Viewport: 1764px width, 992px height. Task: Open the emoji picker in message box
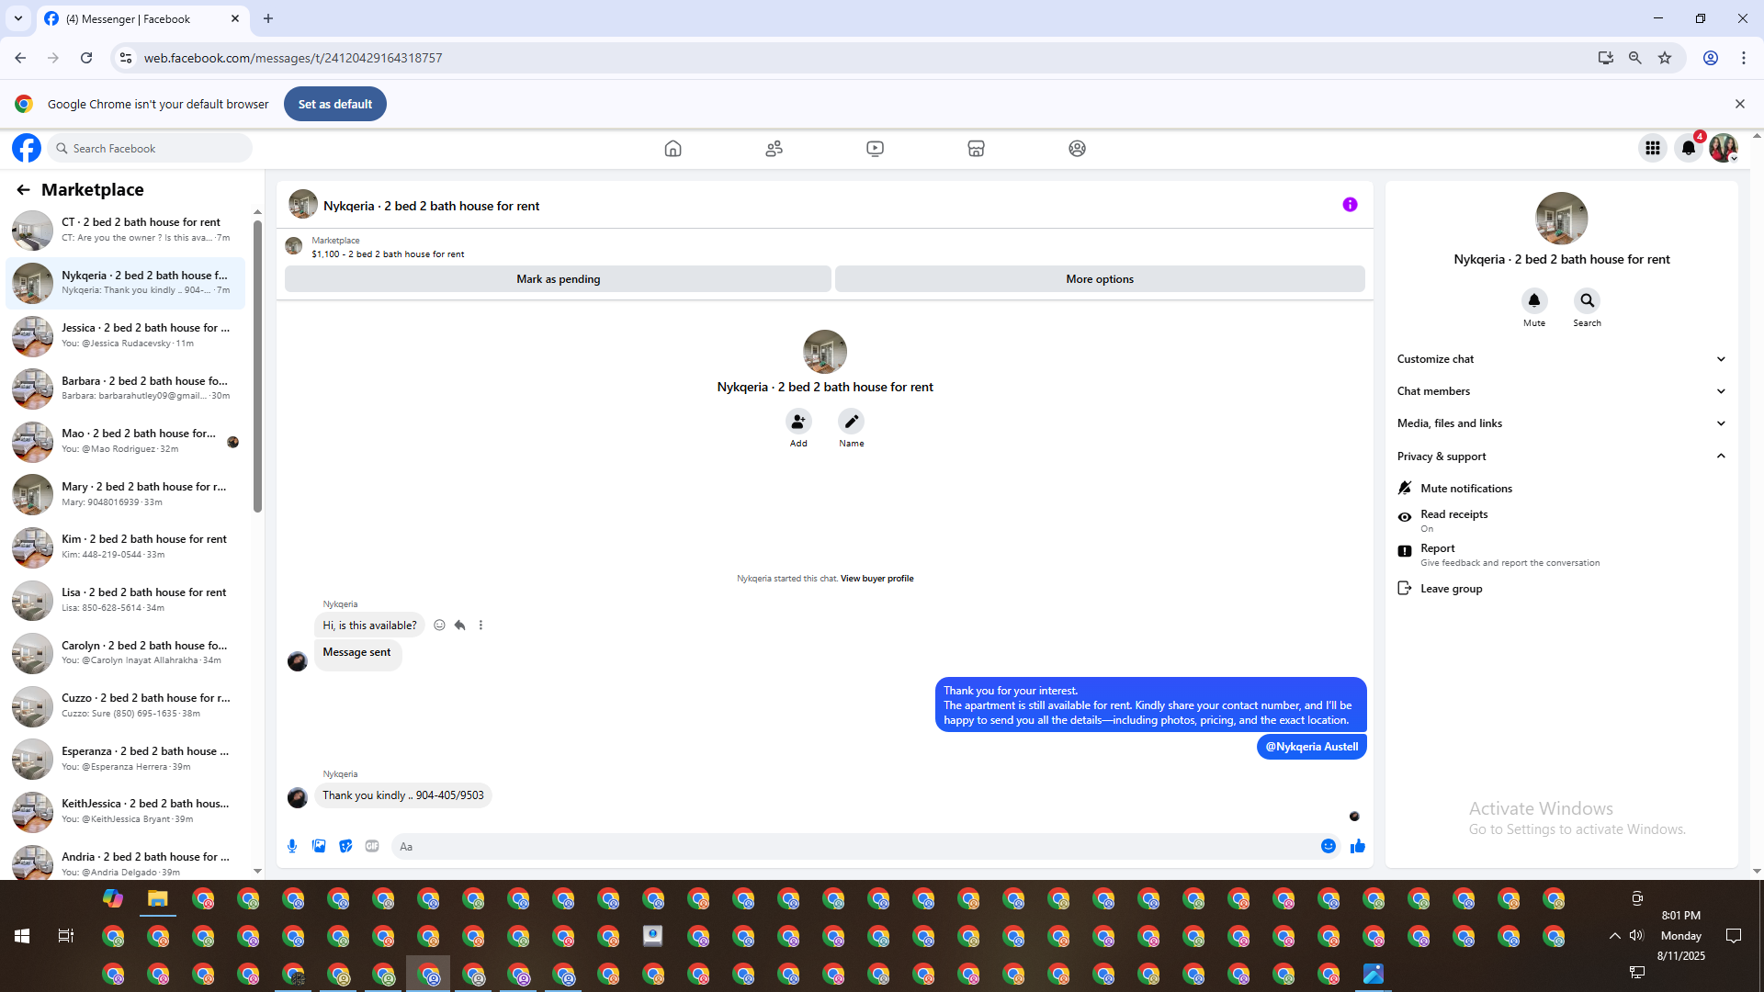1328,846
